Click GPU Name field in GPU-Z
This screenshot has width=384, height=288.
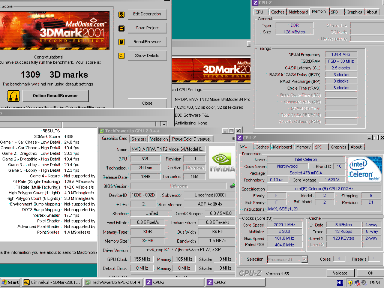coord(168,149)
